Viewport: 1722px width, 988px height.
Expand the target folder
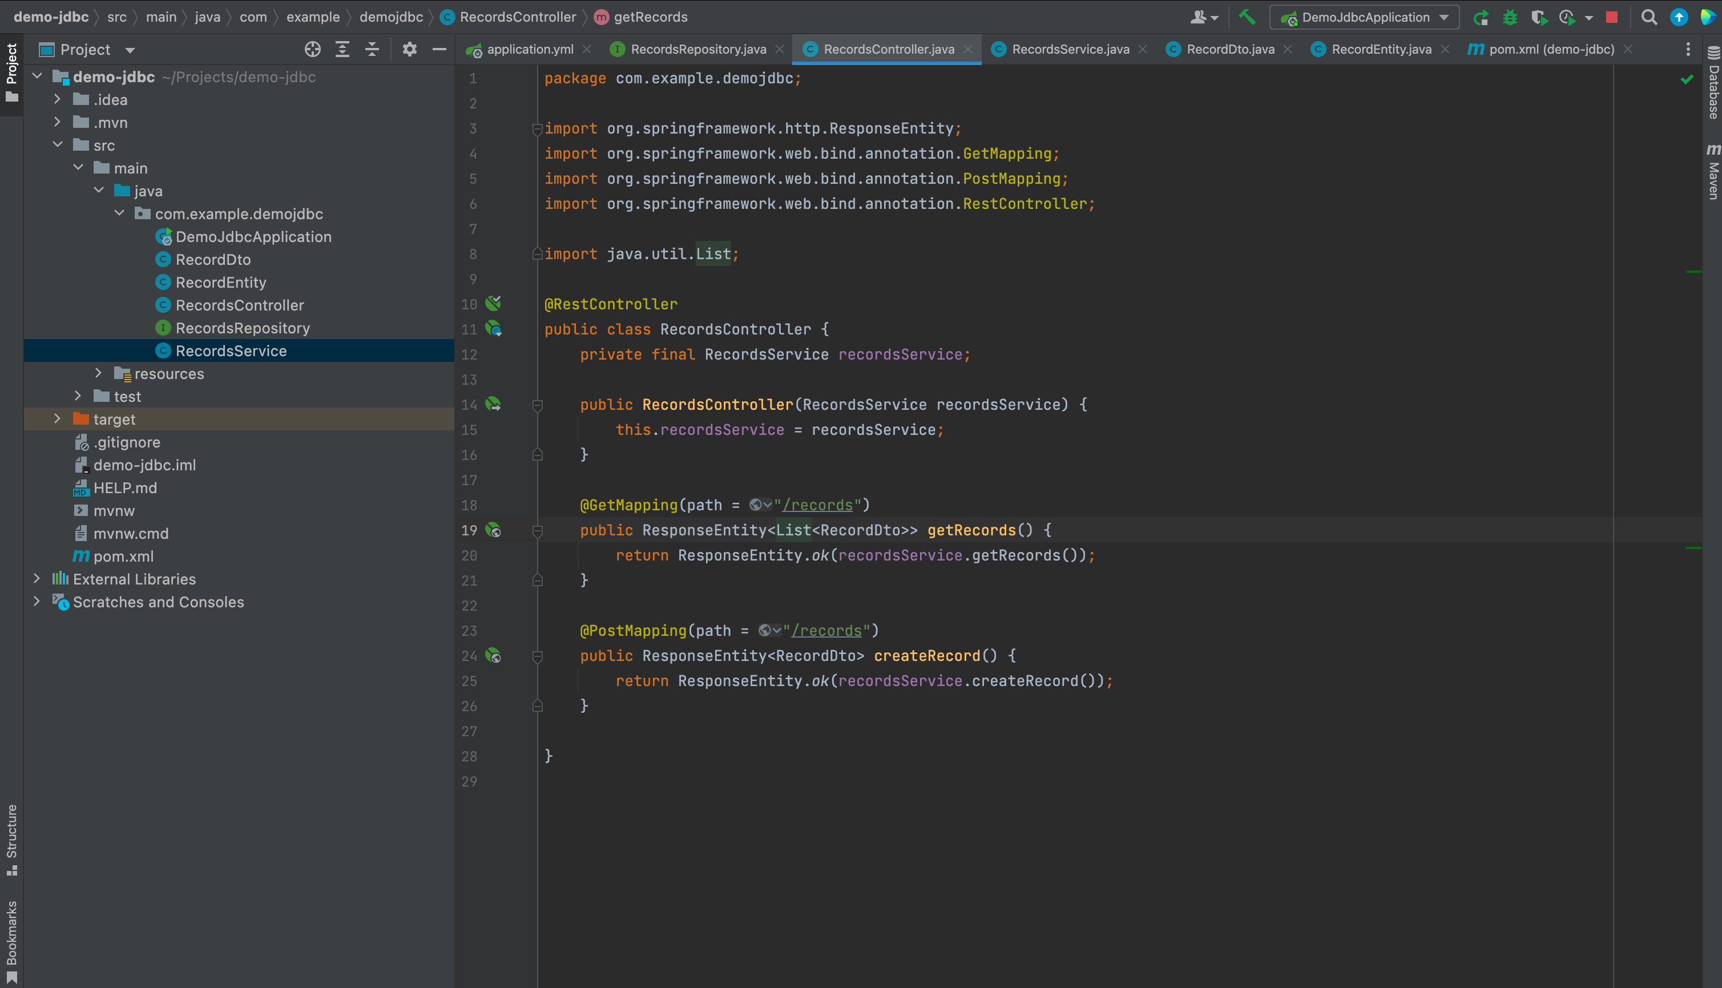[58, 419]
